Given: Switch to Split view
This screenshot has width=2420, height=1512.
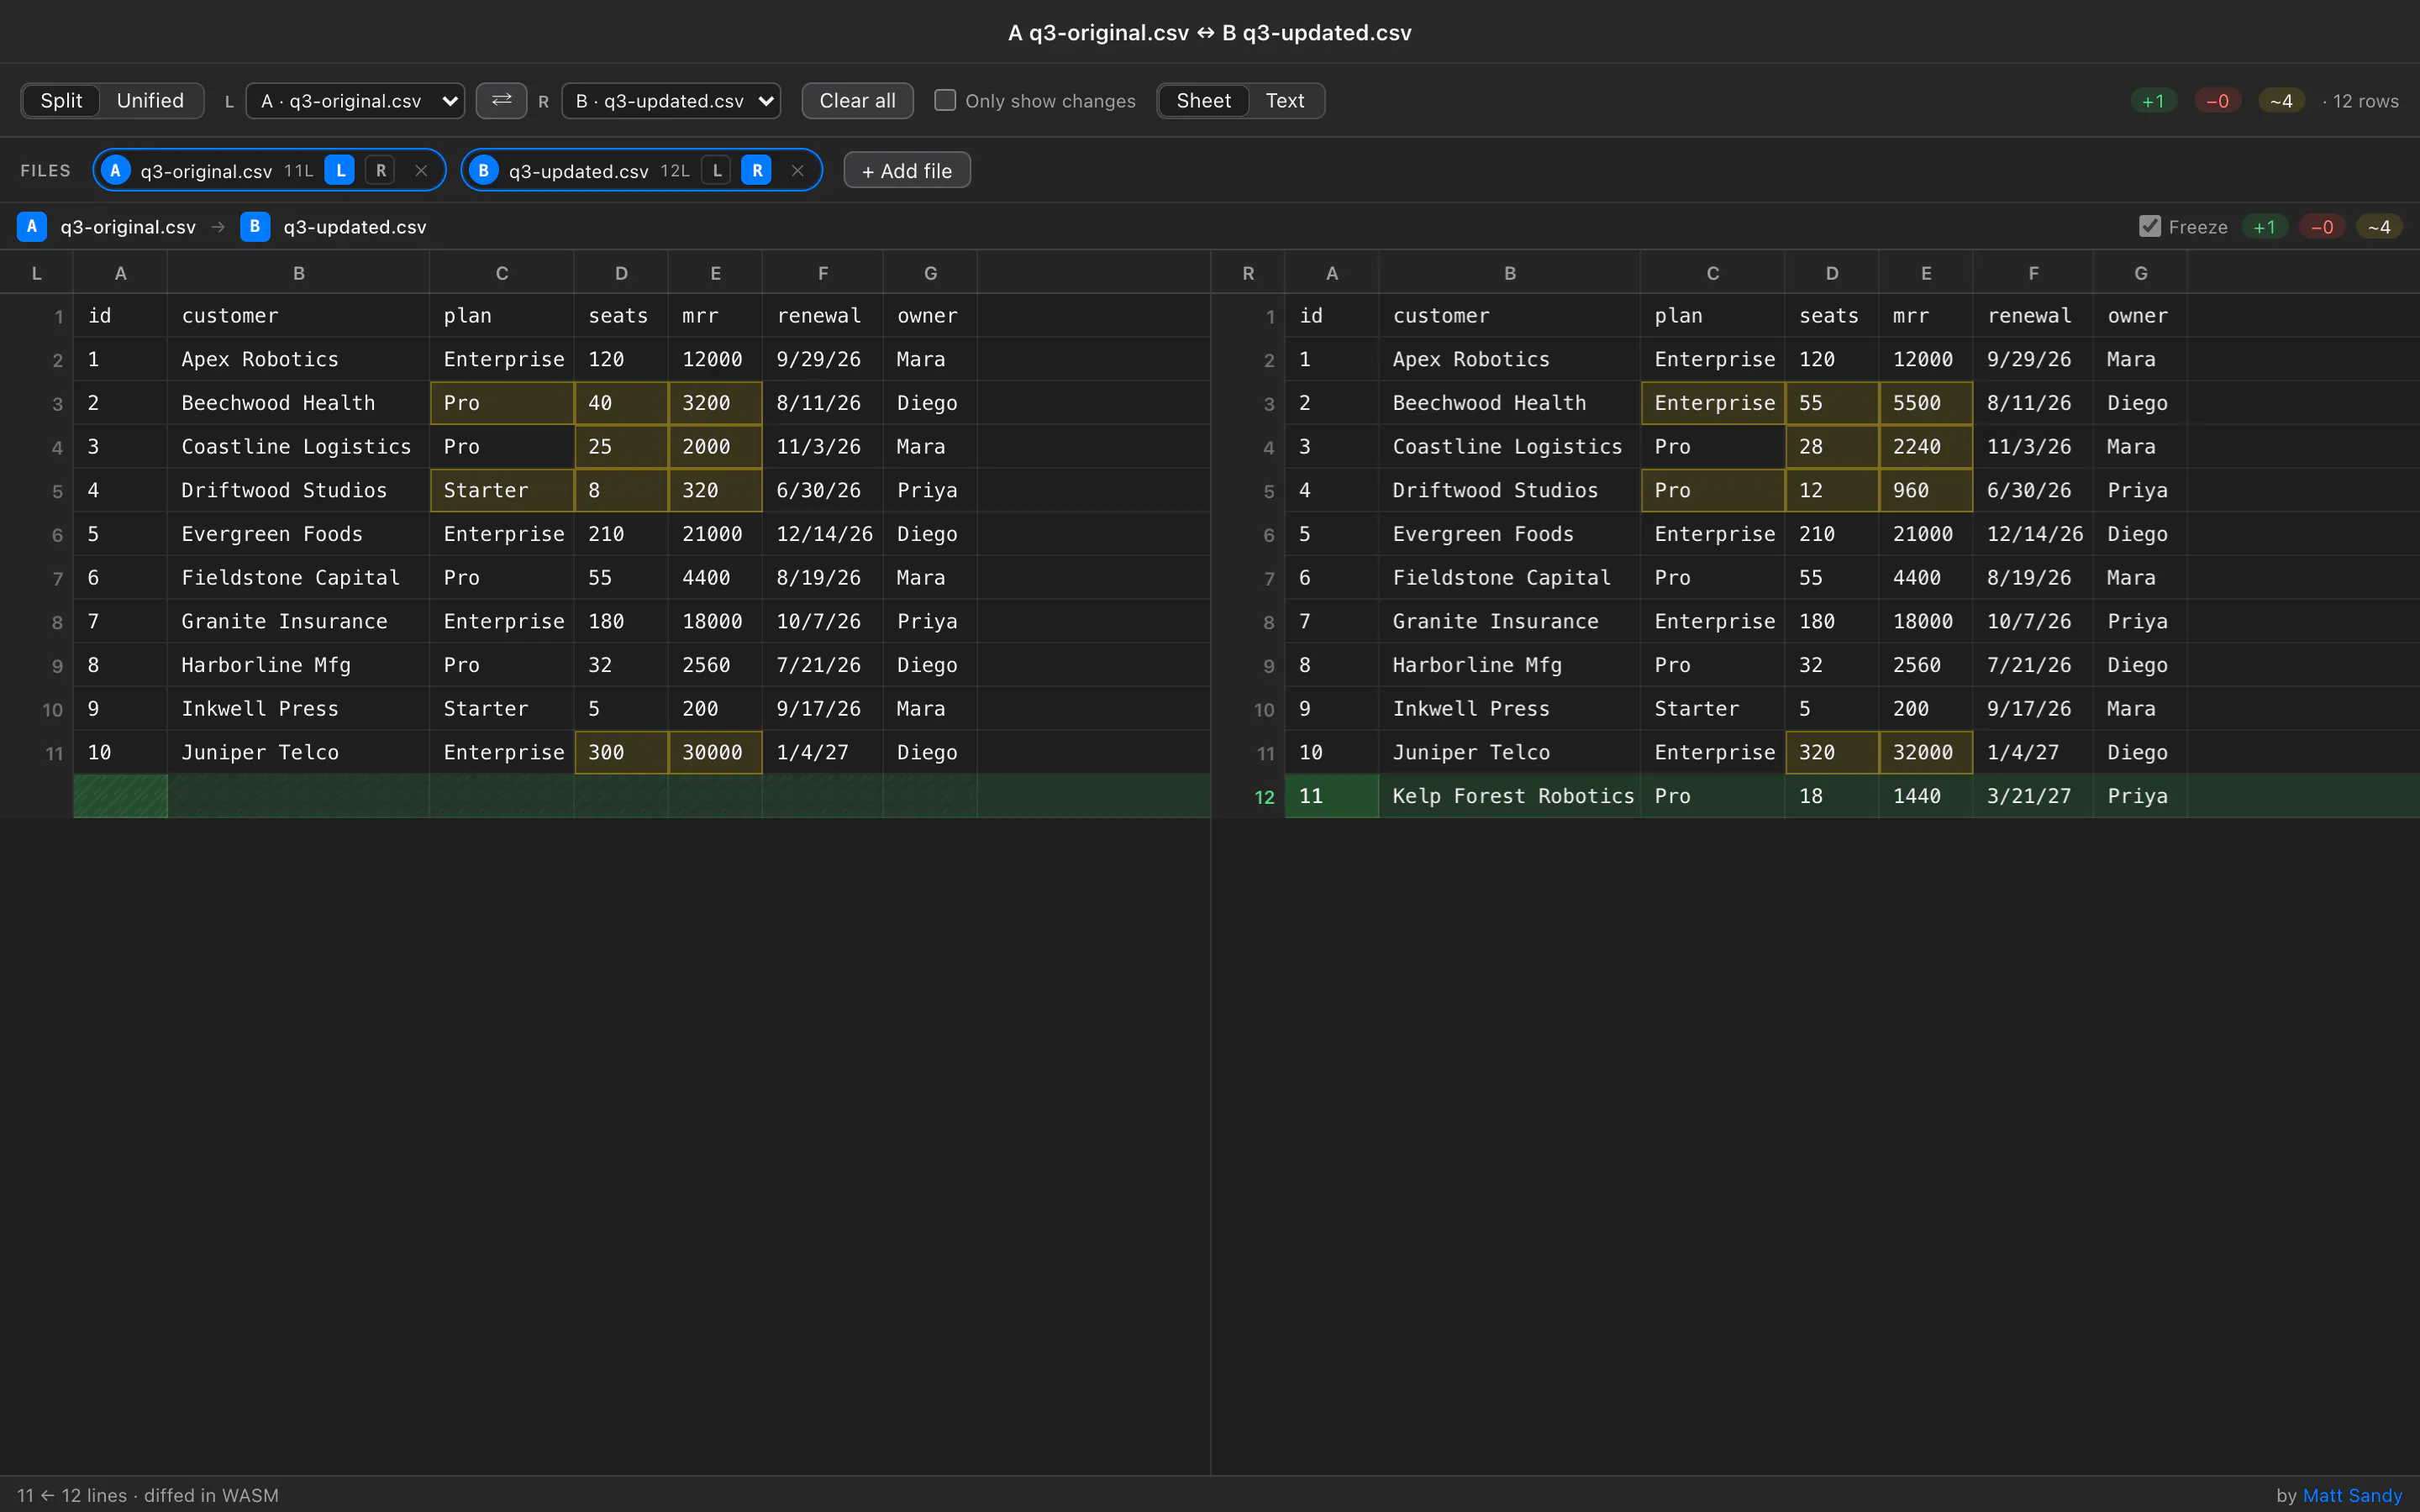Looking at the screenshot, I should tap(61, 100).
